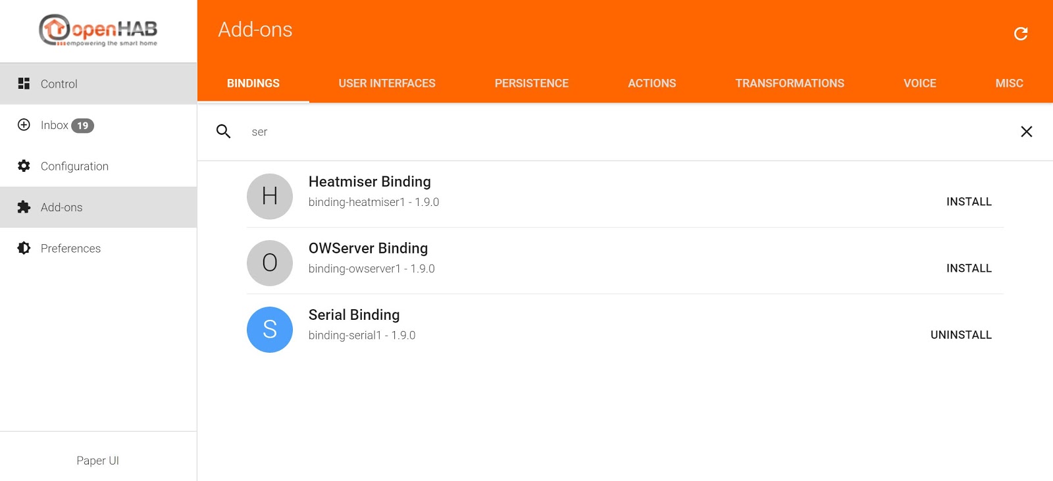The image size is (1053, 481).
Task: Open the Actions tab
Action: (652, 84)
